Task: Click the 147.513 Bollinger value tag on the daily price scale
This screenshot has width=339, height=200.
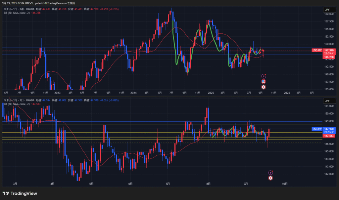Action: coord(329,136)
